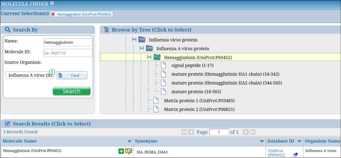
Task: Click green plus icon in Hemagglutinin result row
Action: point(121,151)
